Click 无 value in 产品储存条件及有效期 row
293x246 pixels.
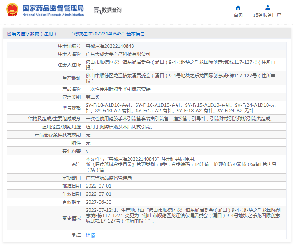click(x=88, y=135)
